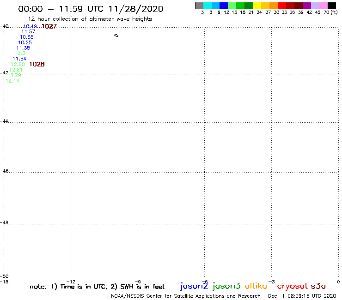Click the gray legend color swatch
Image resolution: width=342 pixels, height=300 pixels.
pyautogui.click(x=199, y=6)
